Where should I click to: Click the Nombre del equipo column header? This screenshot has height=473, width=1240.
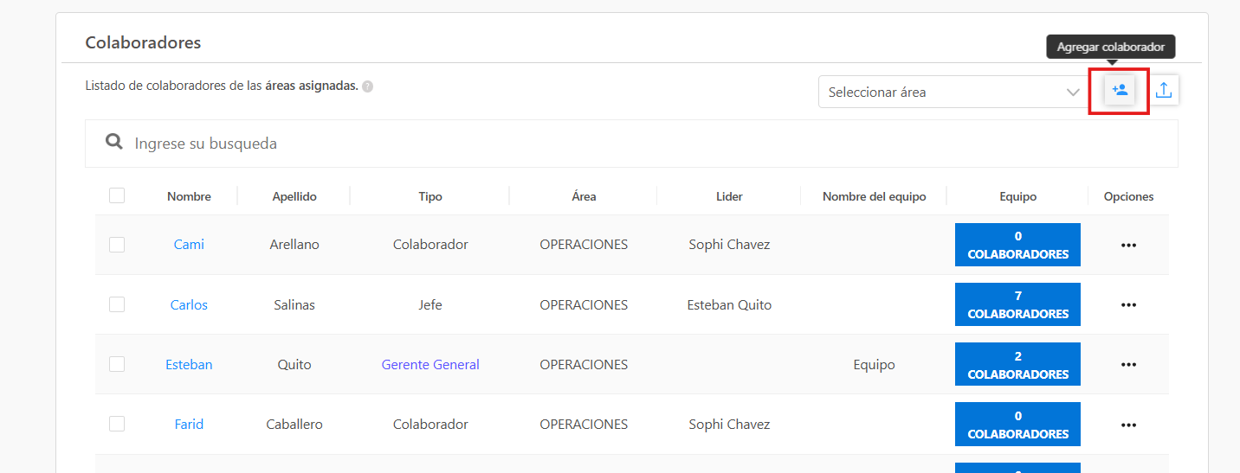click(874, 196)
